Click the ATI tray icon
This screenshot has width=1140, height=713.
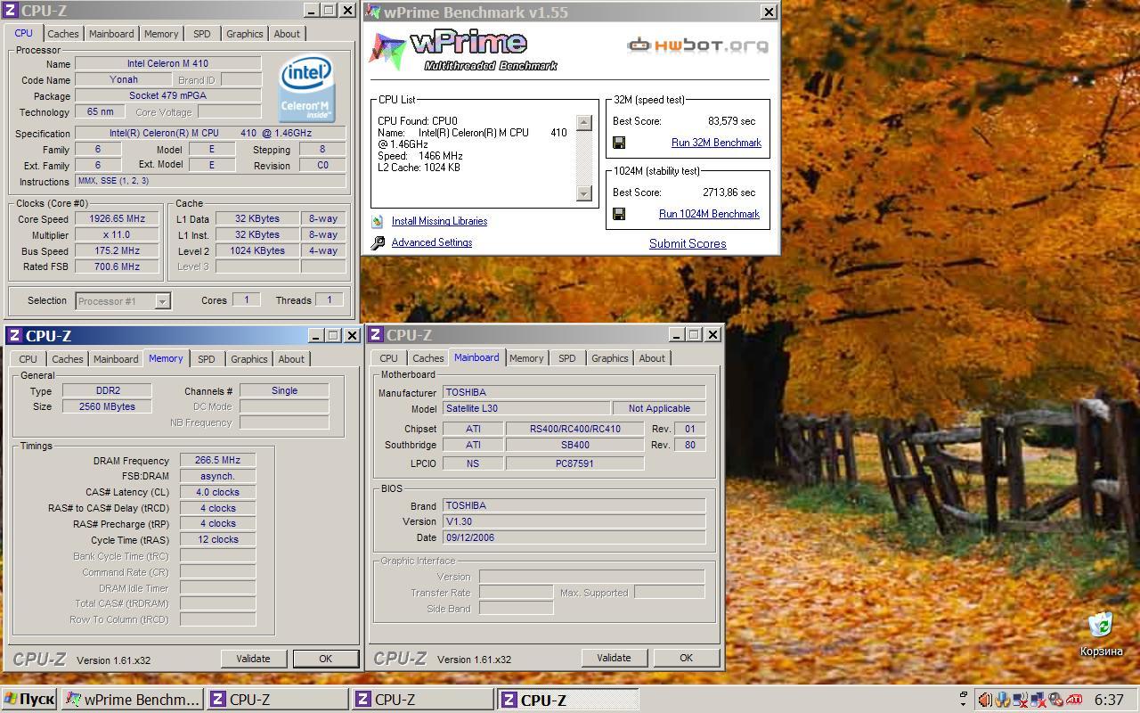[1074, 700]
